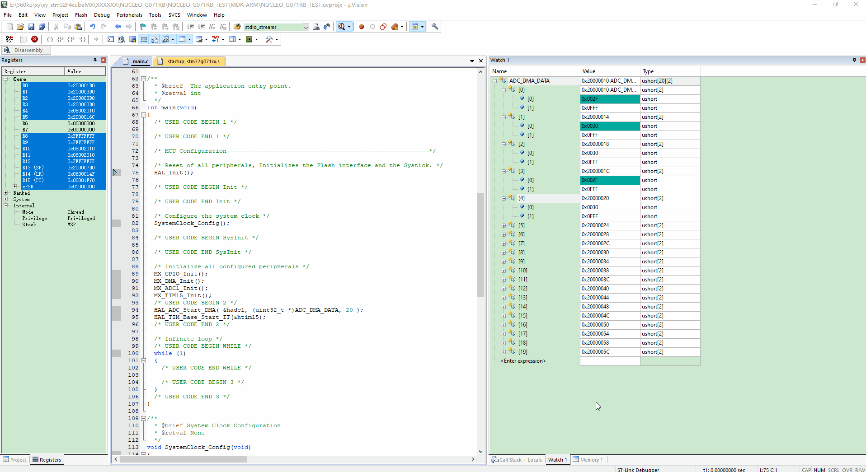The image size is (866, 472).
Task: Toggle Start/Stop debug session button
Action: (342, 27)
